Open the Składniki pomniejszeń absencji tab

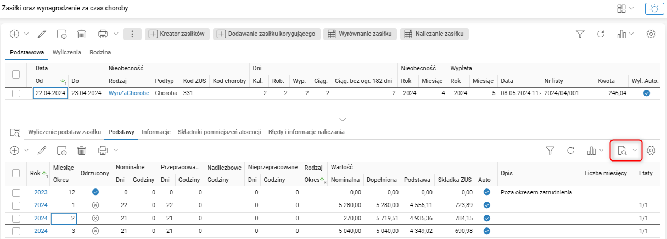pos(220,132)
